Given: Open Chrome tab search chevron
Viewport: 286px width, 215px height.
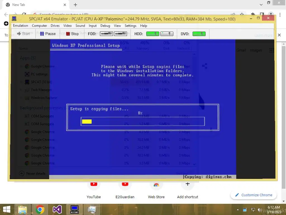Looking at the screenshot, I should [261, 4].
